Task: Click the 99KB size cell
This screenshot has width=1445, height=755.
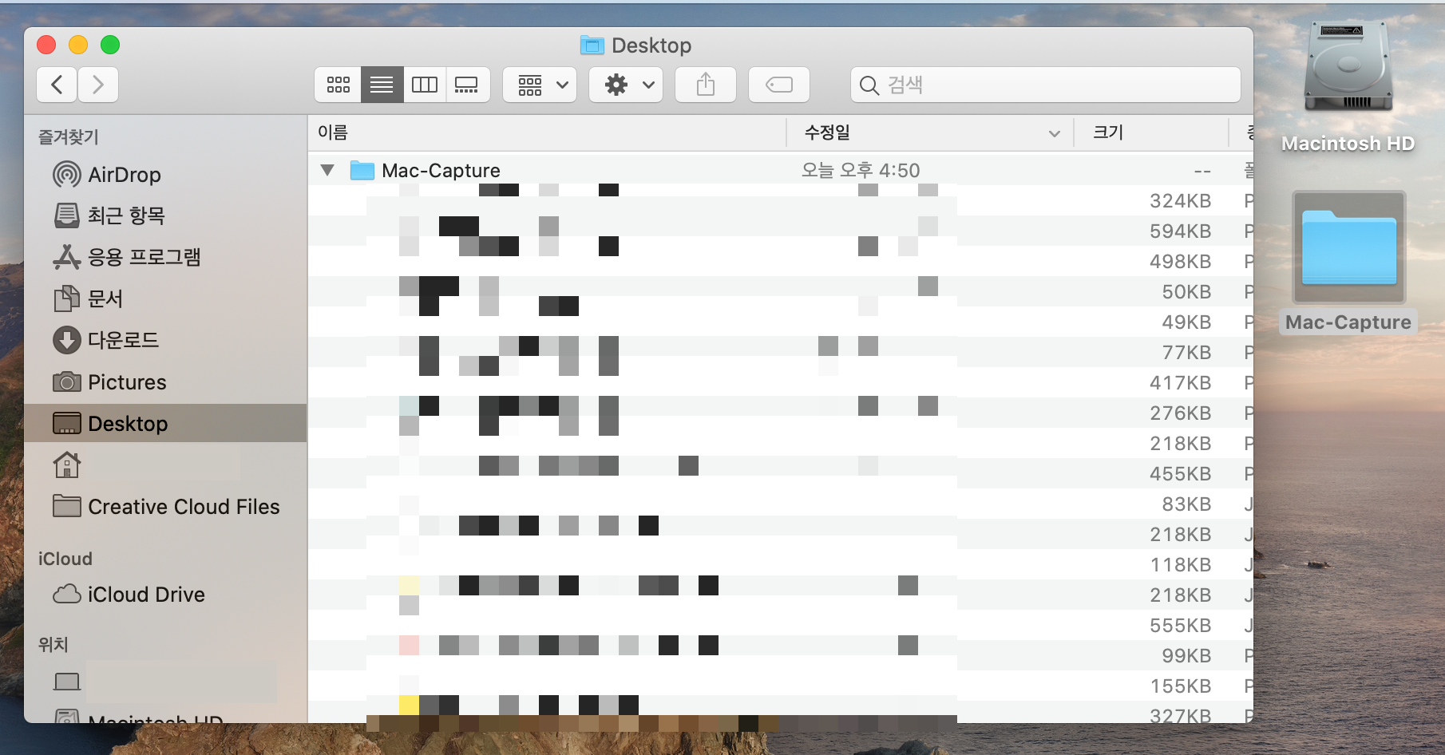Action: click(x=1186, y=656)
